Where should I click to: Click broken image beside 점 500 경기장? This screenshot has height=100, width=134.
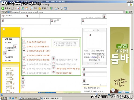[x=24, y=45]
